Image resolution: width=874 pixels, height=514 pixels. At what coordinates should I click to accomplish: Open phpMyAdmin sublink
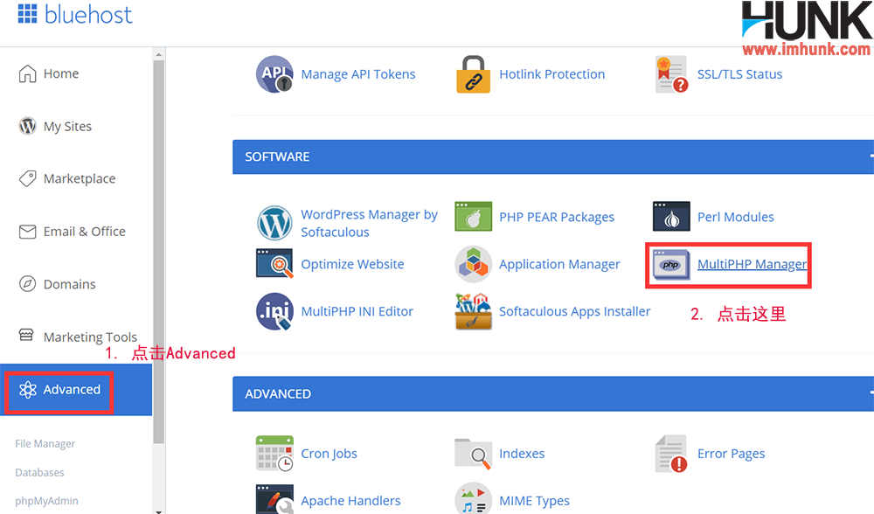(47, 501)
